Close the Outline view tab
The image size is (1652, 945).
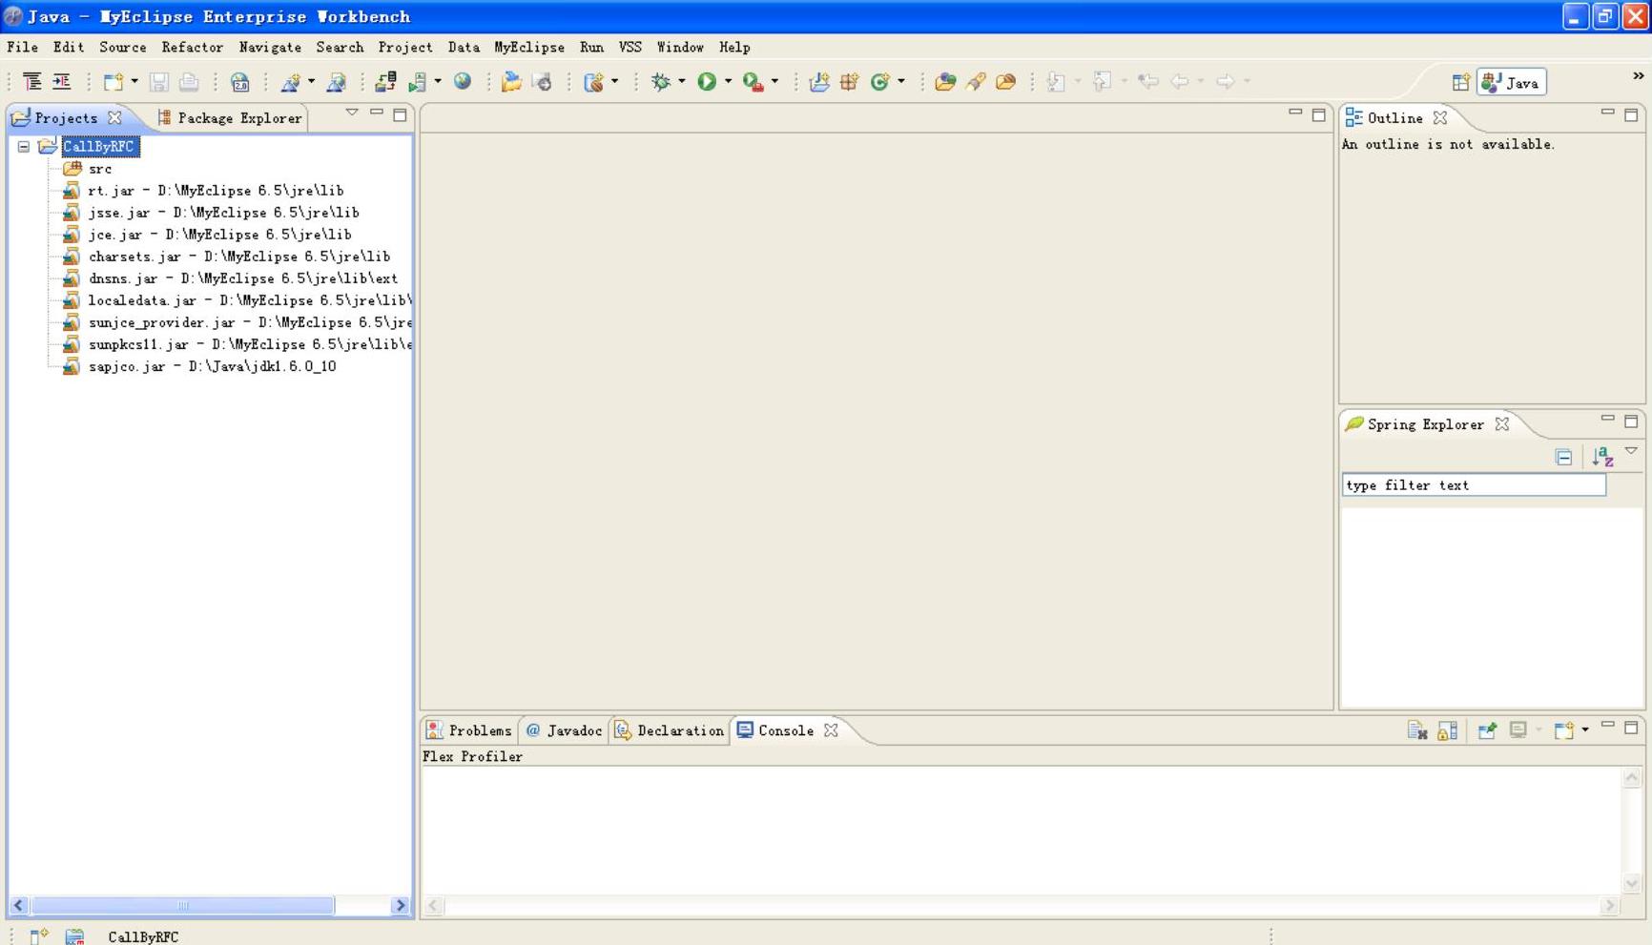coord(1440,118)
